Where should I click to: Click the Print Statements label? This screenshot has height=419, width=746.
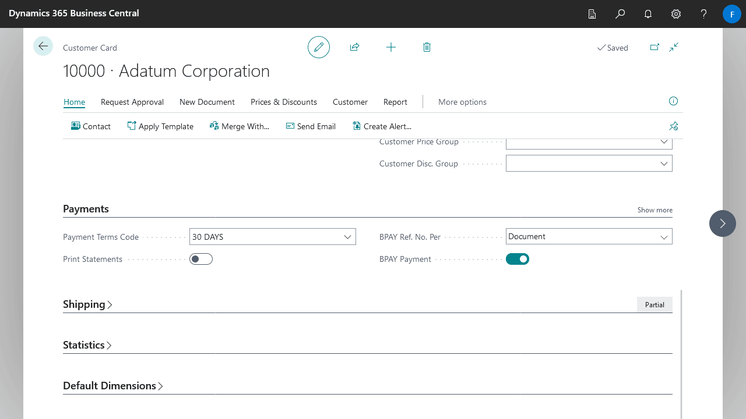coord(93,259)
